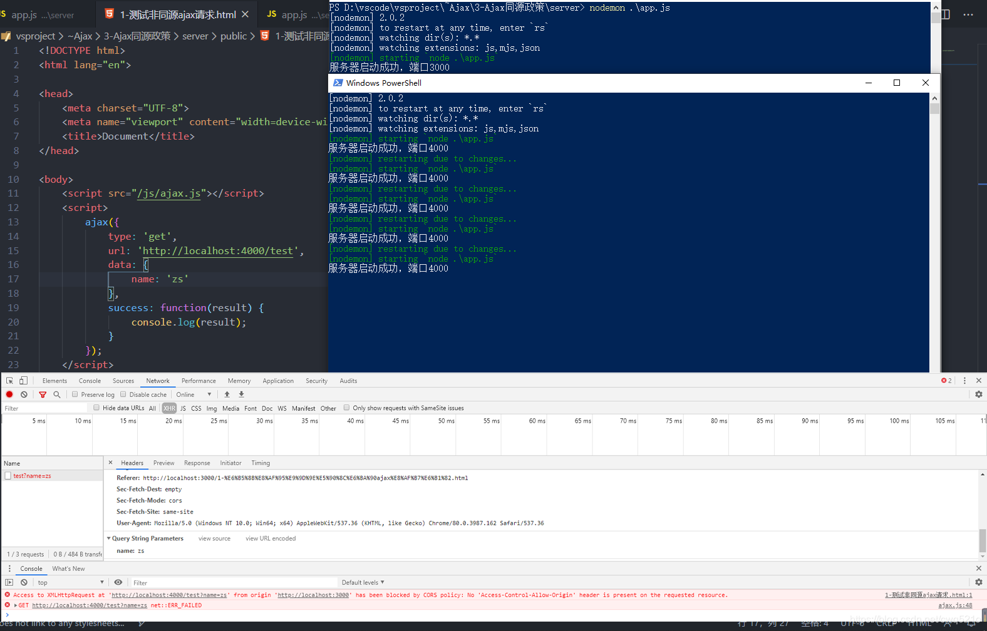Click the view URL encoded link
987x631 pixels.
pyautogui.click(x=271, y=538)
